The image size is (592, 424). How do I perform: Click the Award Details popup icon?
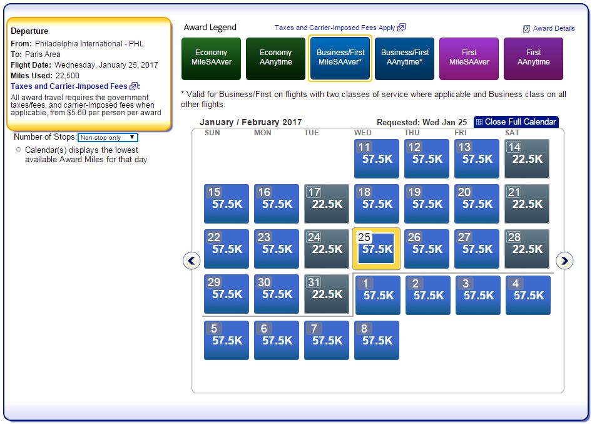527,29
